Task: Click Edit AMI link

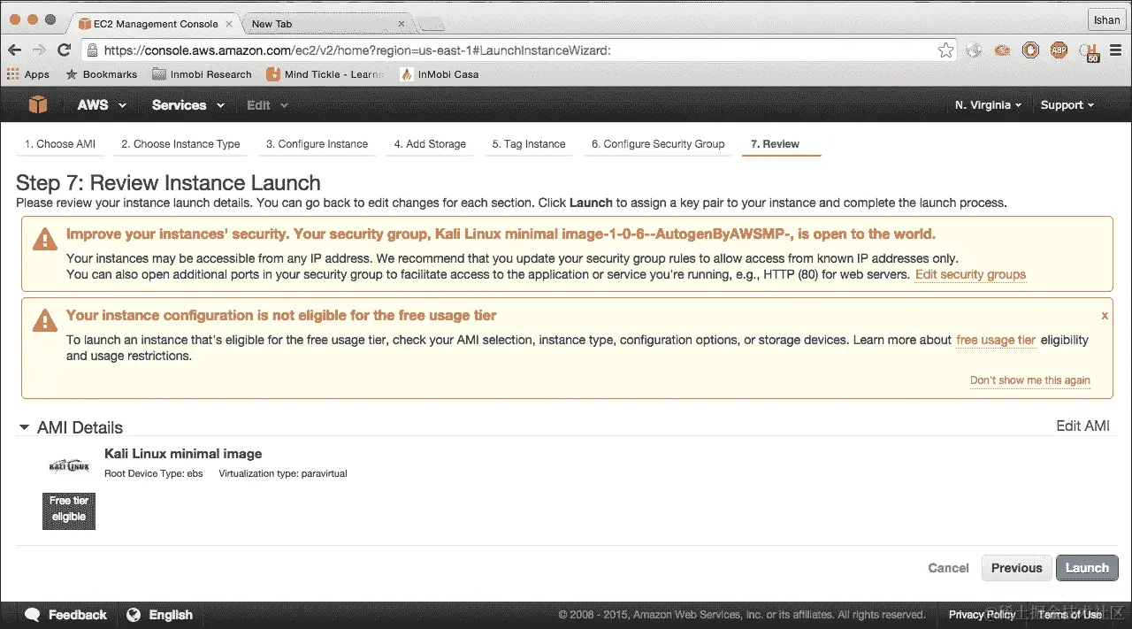Action: click(x=1082, y=426)
